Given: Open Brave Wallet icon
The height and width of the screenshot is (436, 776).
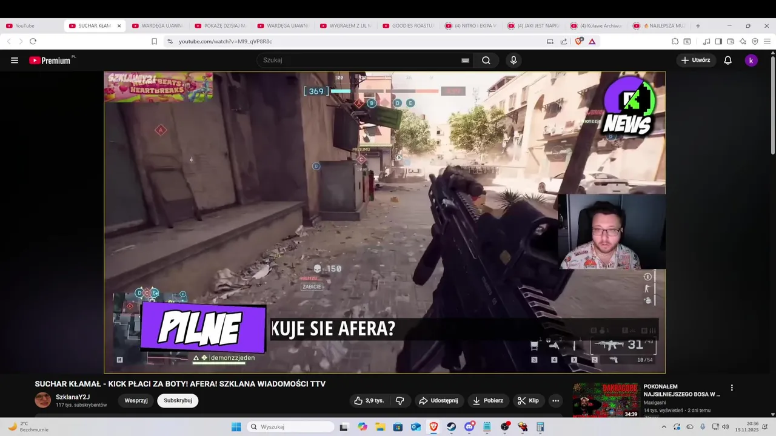Looking at the screenshot, I should [x=731, y=41].
